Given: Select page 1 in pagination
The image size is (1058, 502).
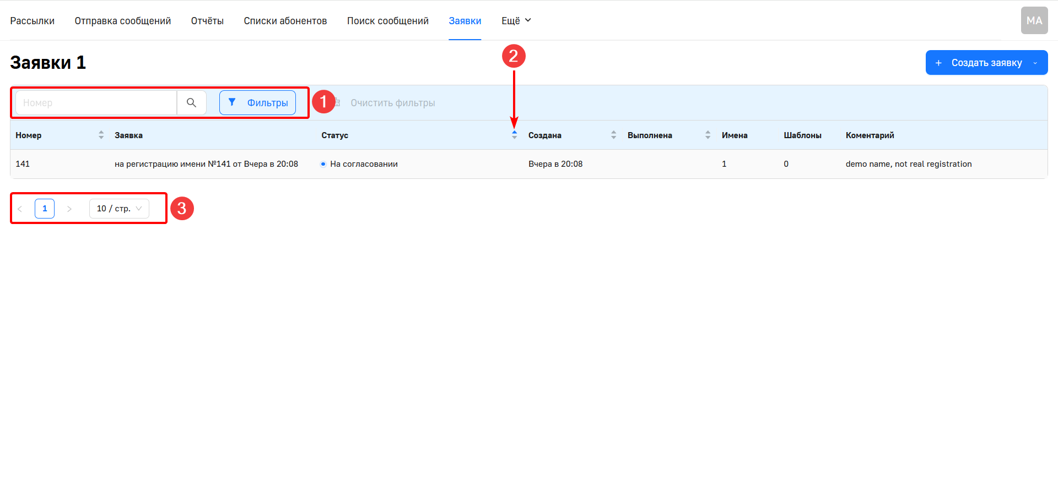Looking at the screenshot, I should pyautogui.click(x=45, y=209).
